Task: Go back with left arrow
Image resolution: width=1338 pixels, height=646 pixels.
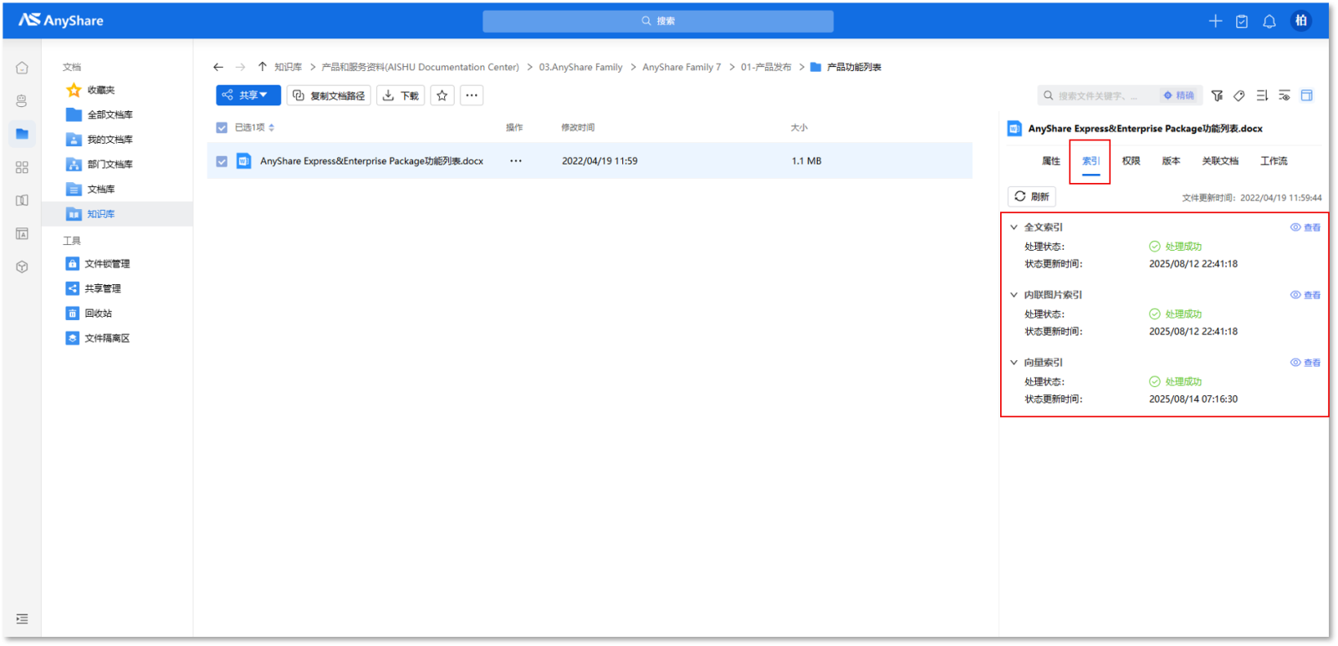Action: click(218, 67)
